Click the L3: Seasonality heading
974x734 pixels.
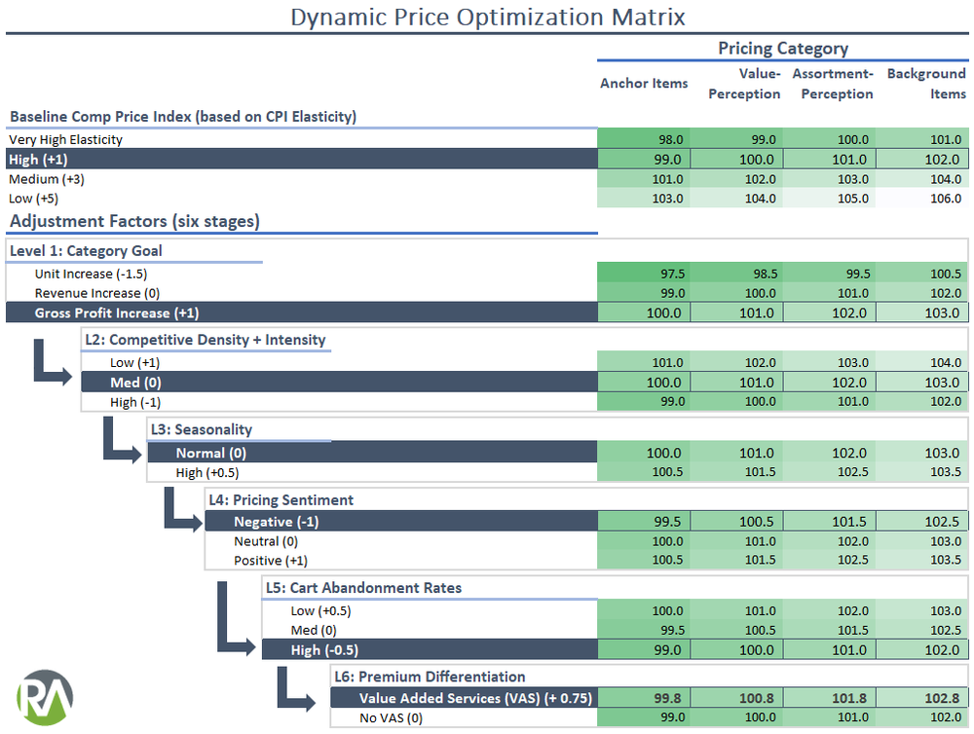coord(202,429)
